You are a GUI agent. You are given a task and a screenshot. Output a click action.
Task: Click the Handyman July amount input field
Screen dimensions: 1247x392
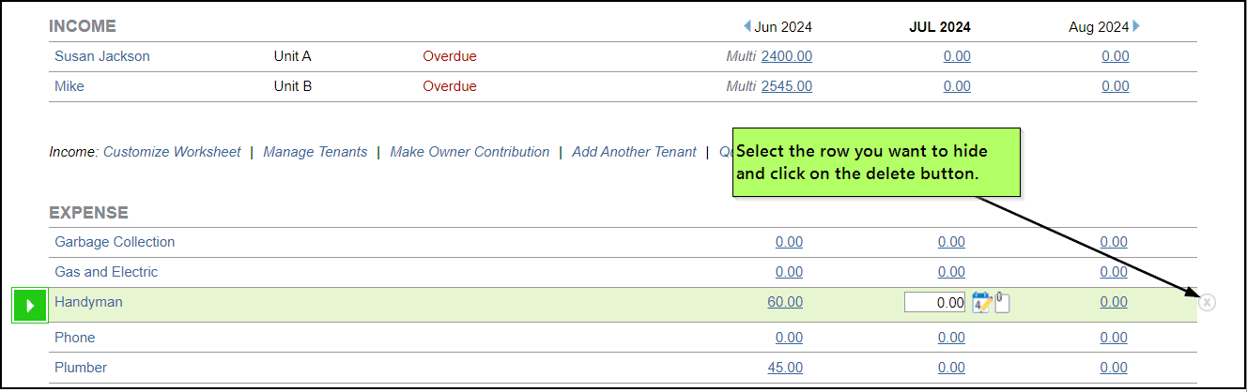tap(934, 302)
